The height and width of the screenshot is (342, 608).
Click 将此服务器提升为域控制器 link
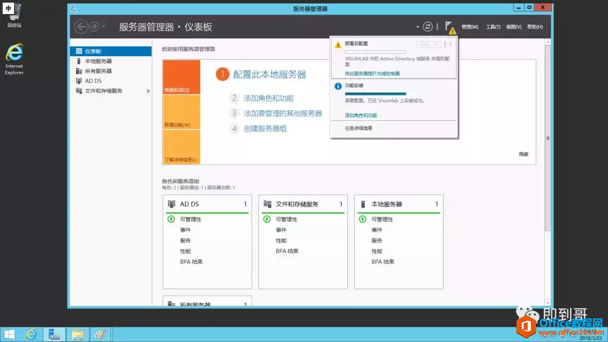click(372, 74)
